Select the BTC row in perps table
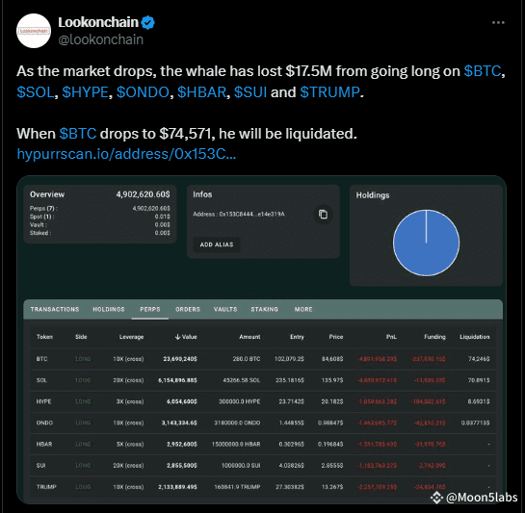 click(x=263, y=359)
